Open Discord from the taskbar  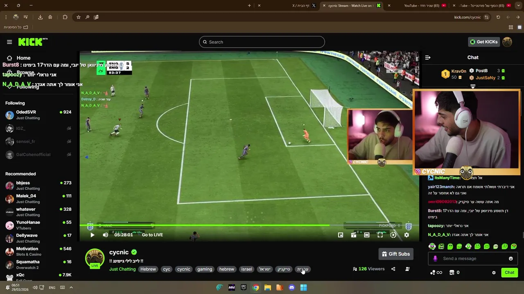tap(291, 287)
